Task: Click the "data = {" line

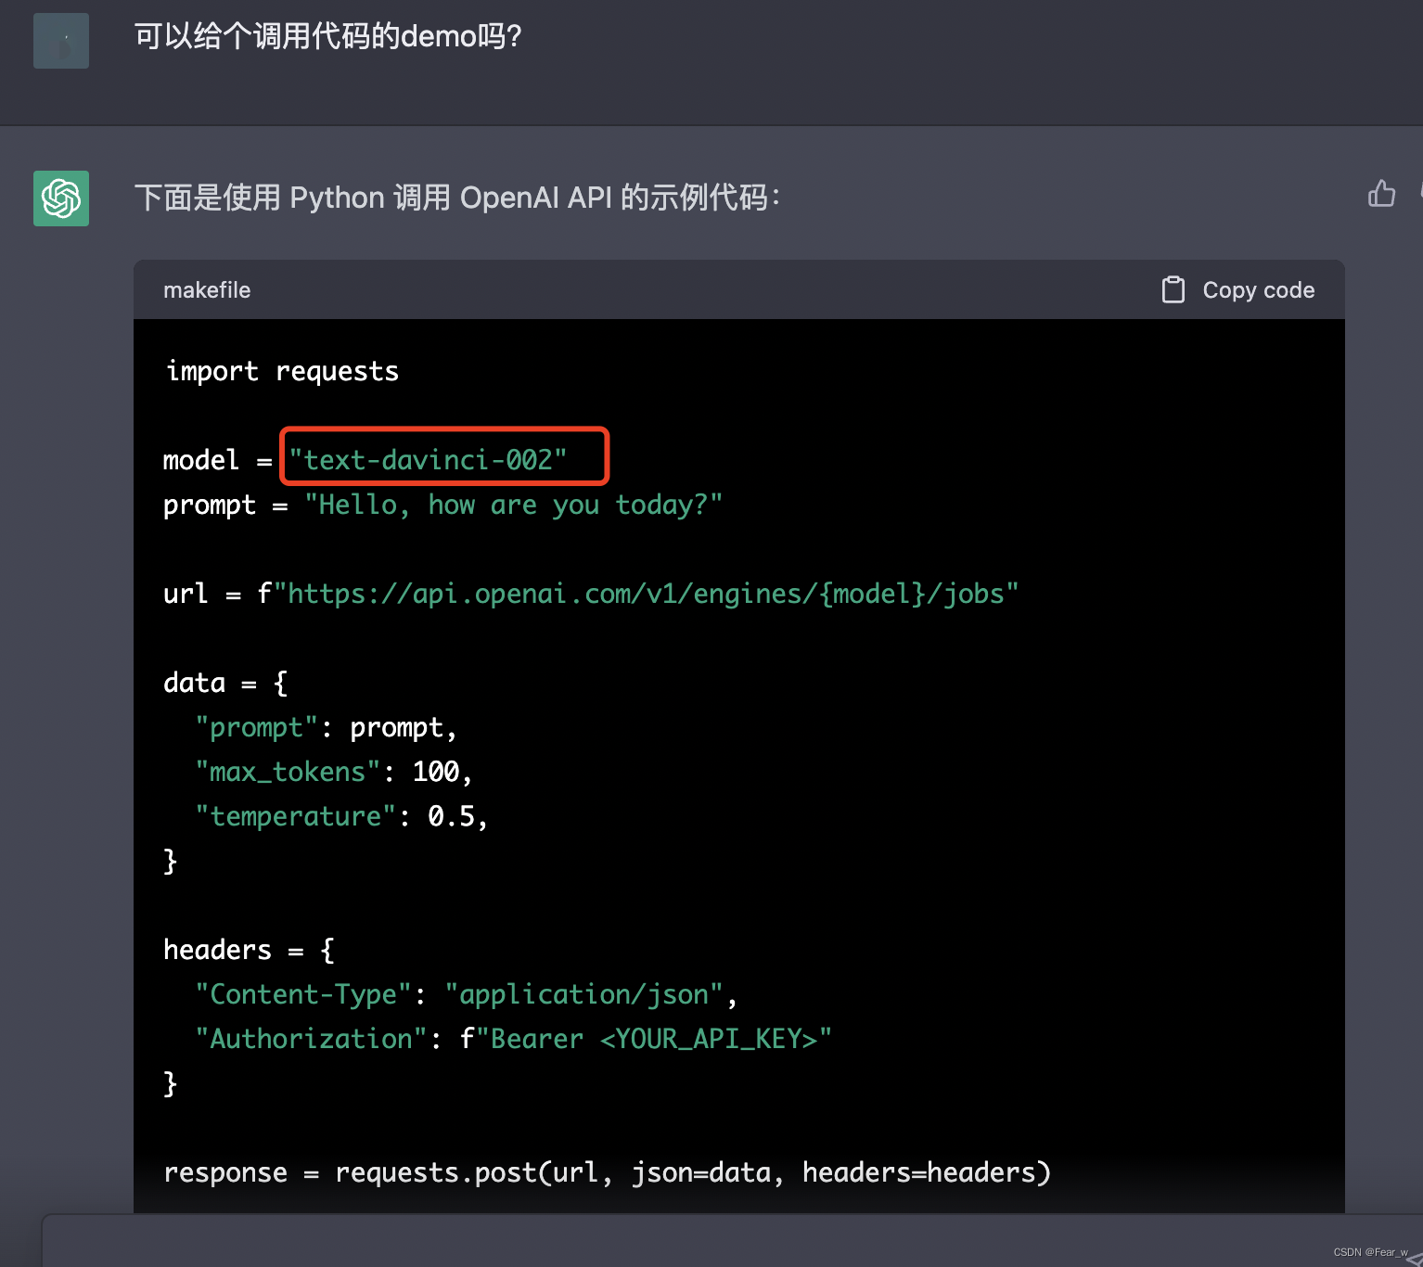Action: 225,684
